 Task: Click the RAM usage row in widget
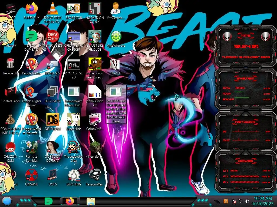click(246, 94)
